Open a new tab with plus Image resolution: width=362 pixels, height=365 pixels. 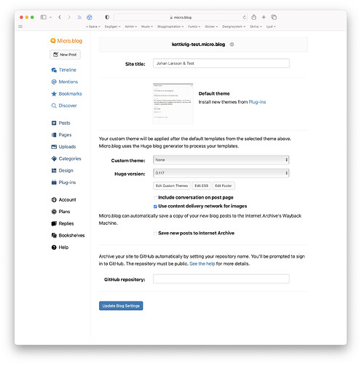tap(264, 17)
